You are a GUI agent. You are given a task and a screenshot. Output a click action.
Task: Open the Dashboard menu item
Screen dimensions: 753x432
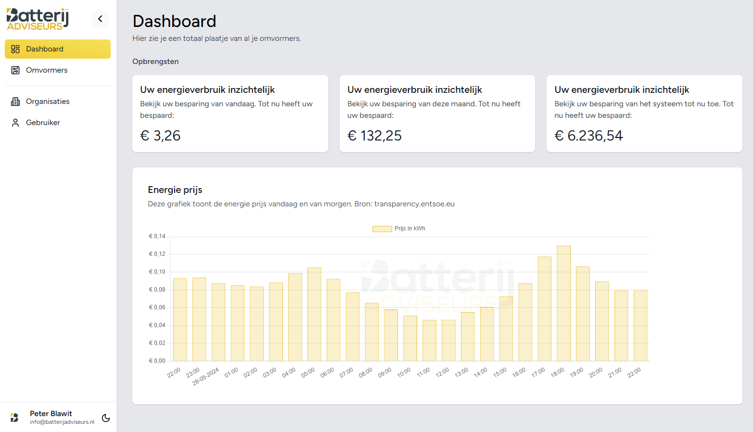point(58,49)
